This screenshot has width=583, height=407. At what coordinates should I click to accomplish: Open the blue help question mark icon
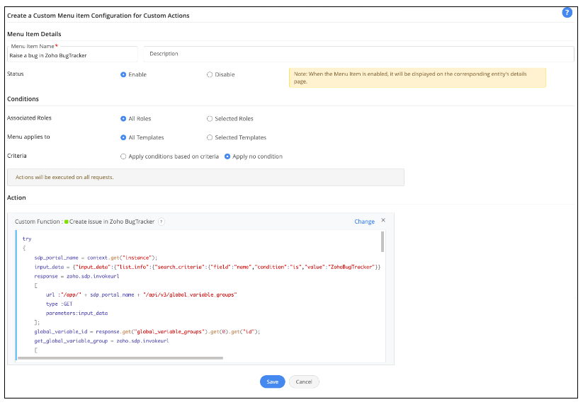(x=567, y=13)
